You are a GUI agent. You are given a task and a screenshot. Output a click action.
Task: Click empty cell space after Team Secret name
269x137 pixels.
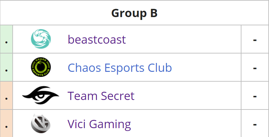pyautogui.click(x=188, y=95)
